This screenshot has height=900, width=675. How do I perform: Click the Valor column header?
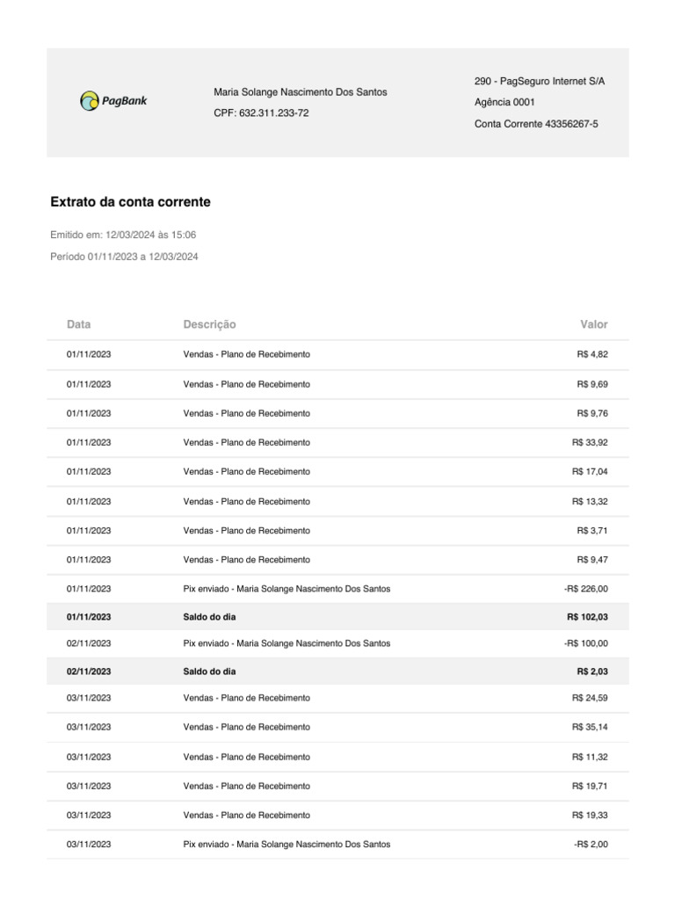pos(593,324)
